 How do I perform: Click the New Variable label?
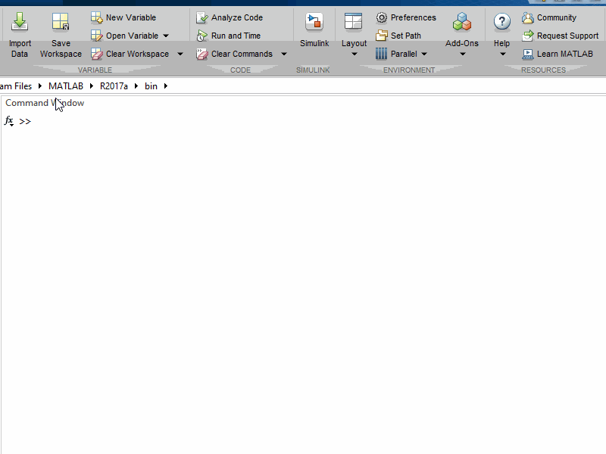tap(131, 17)
